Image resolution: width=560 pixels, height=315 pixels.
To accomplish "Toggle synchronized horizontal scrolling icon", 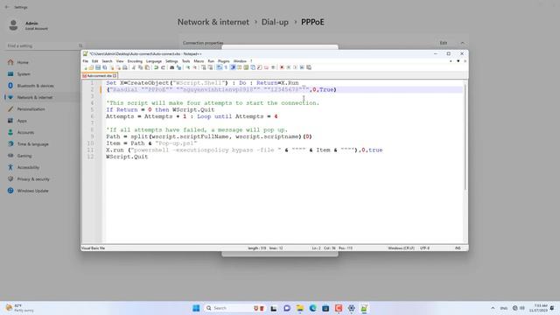I will pyautogui.click(x=210, y=67).
